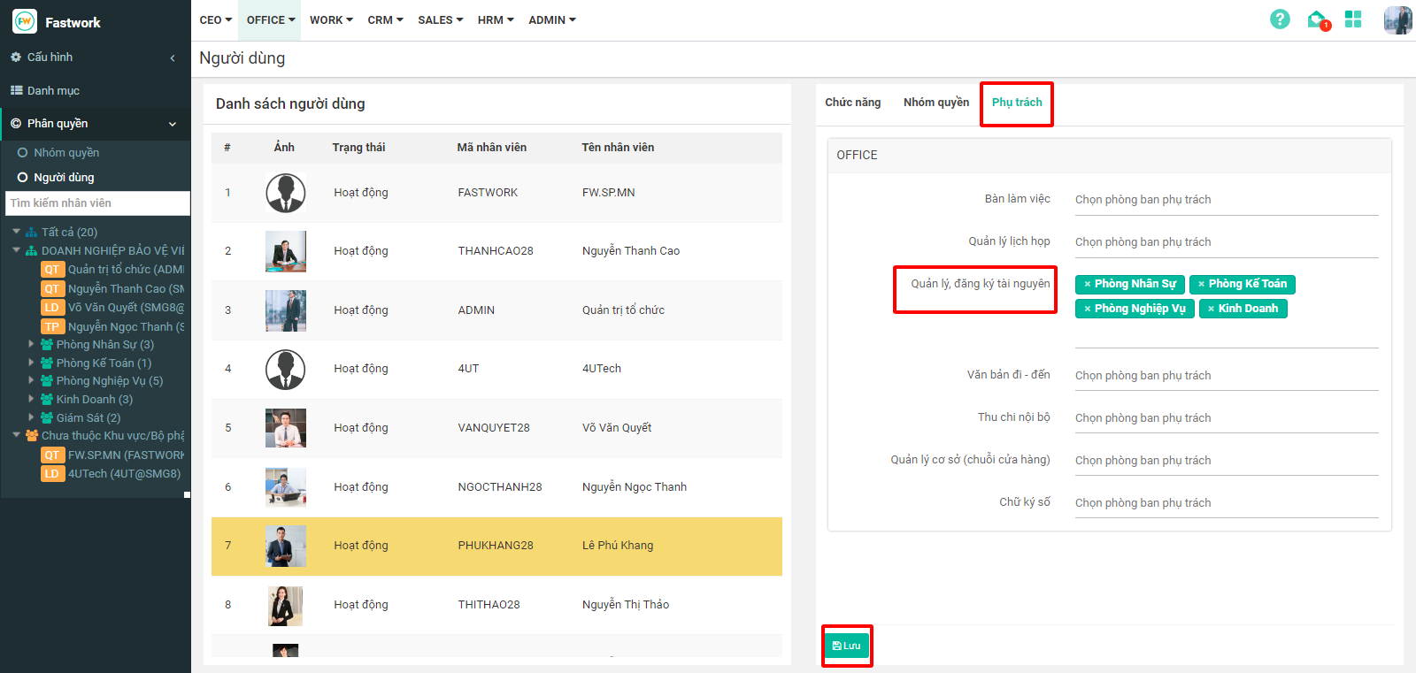
Task: Open the green apps grid icon
Action: point(1353,19)
